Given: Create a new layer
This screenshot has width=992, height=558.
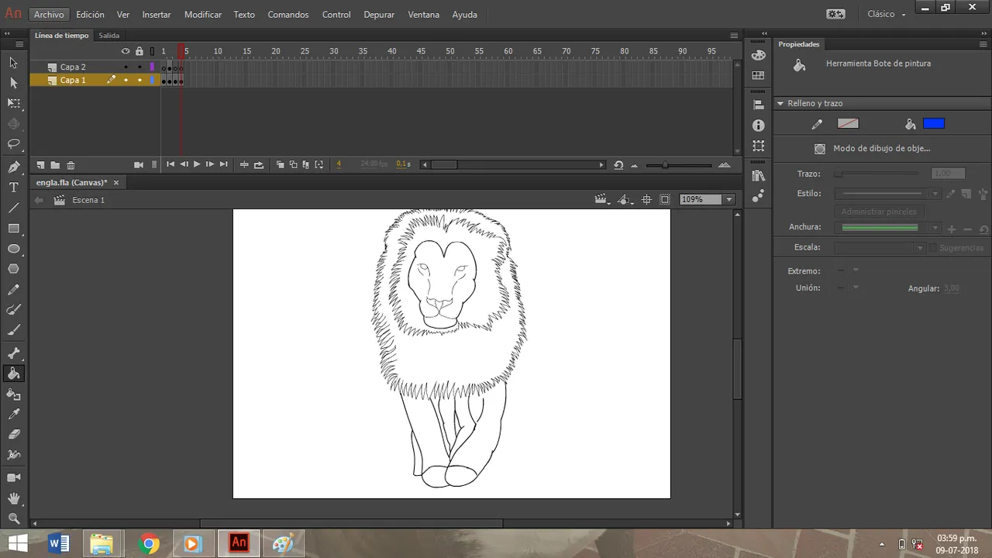Looking at the screenshot, I should pos(40,165).
